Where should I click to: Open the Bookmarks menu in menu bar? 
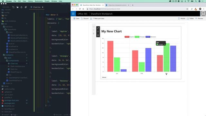click(39, 1)
